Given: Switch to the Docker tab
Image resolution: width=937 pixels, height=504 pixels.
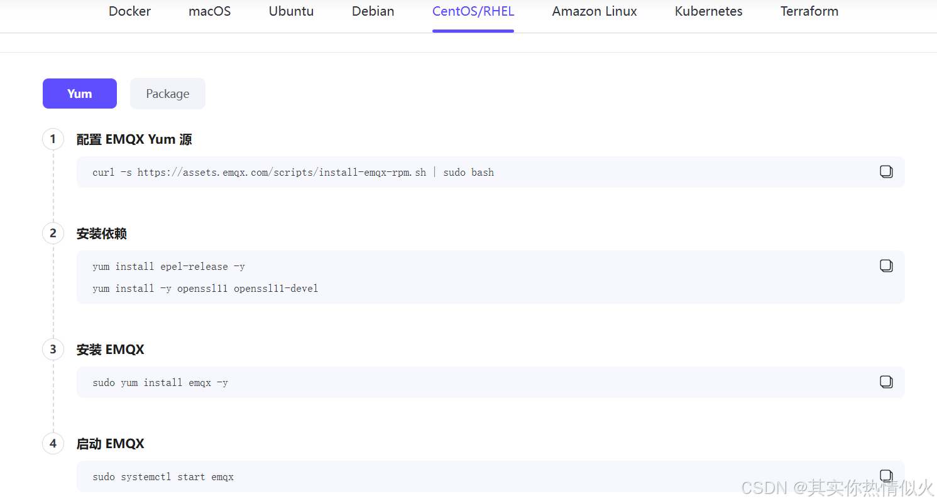Looking at the screenshot, I should click(129, 11).
